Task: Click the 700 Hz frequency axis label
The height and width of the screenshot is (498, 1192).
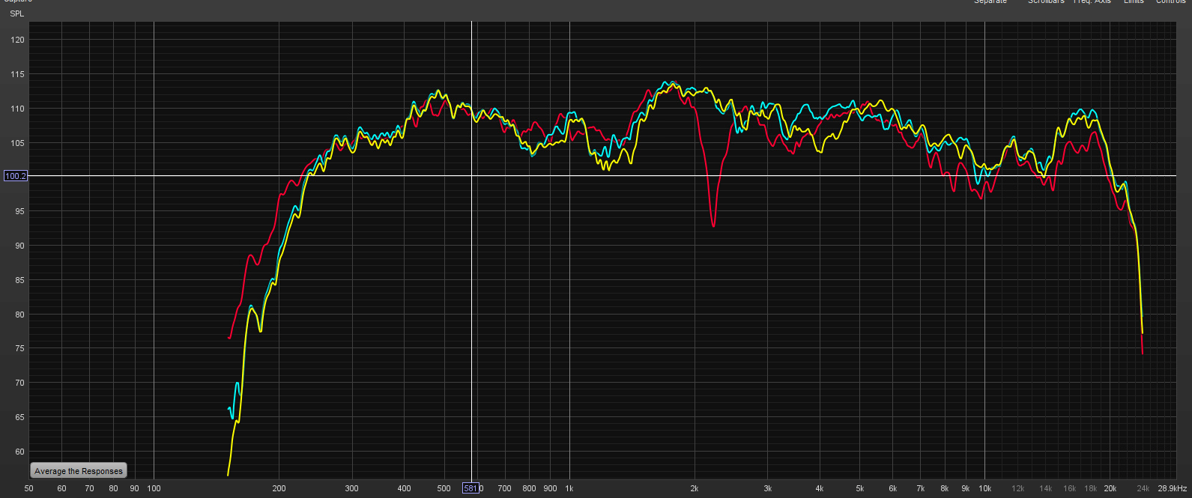Action: tap(504, 488)
